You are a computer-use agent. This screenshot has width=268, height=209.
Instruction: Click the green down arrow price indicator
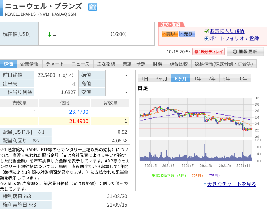(50, 34)
